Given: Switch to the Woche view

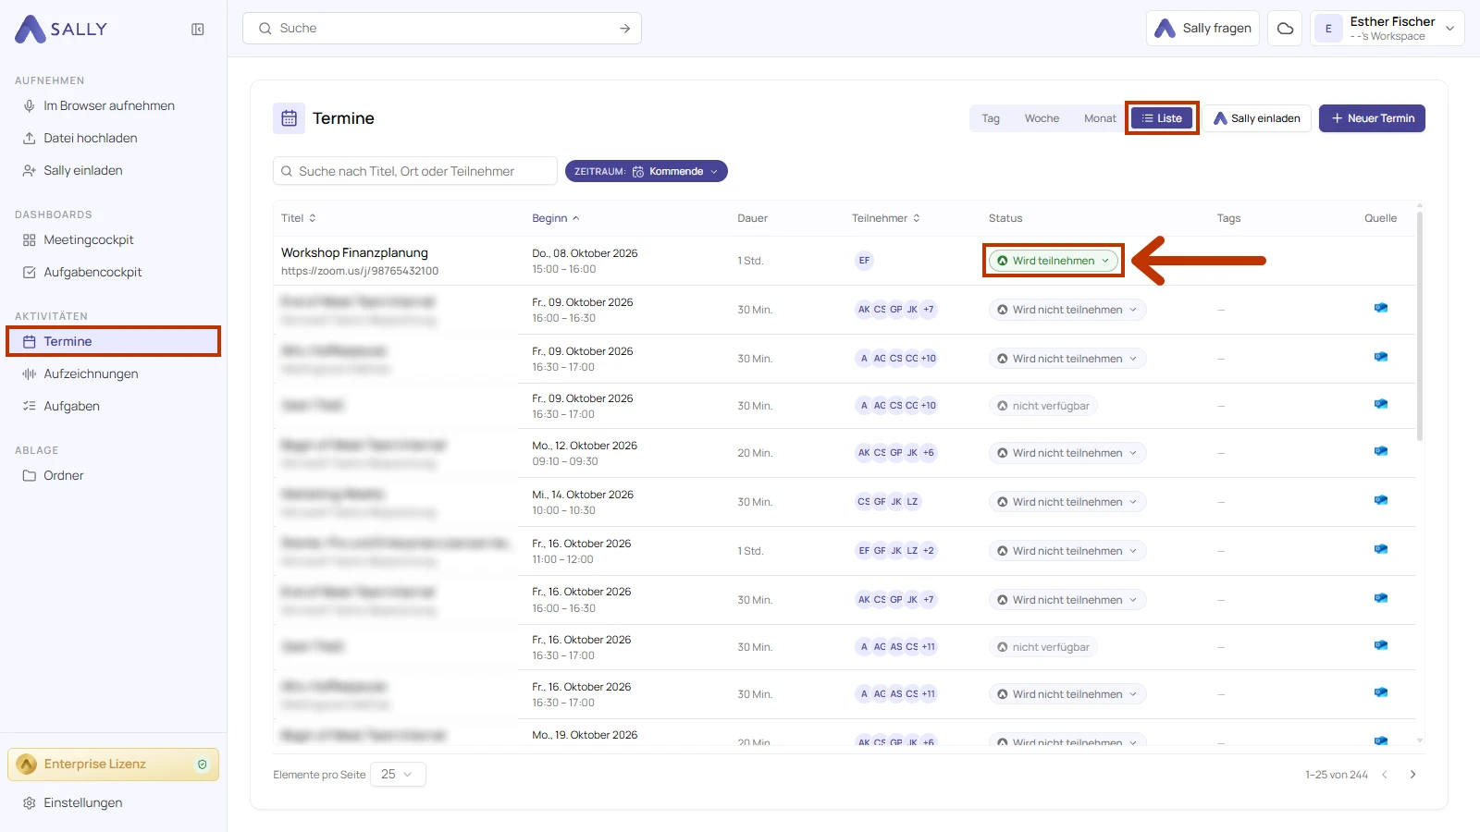Looking at the screenshot, I should point(1042,118).
